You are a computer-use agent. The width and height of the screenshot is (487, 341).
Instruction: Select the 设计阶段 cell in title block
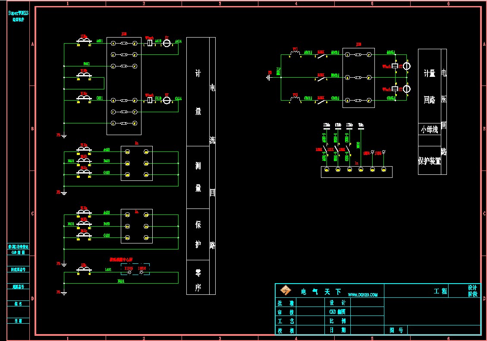coord(472,291)
